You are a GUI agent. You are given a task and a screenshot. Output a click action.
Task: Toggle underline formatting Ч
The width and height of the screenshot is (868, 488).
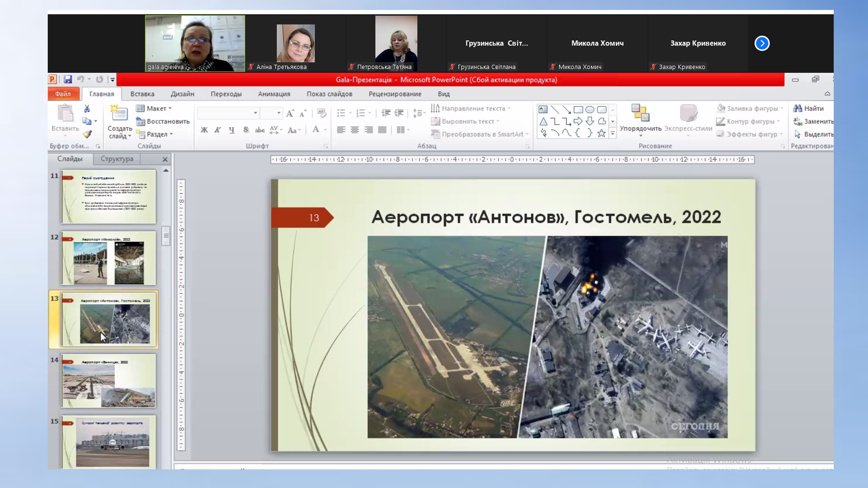click(231, 130)
